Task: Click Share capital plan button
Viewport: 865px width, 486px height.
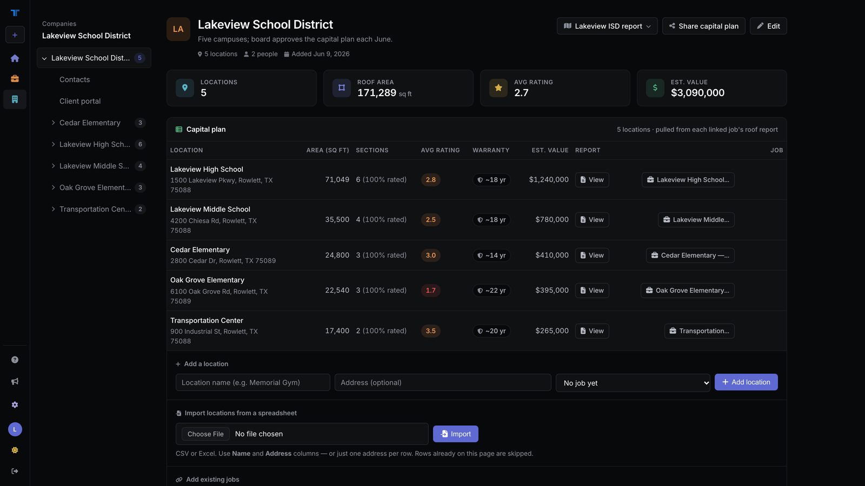Action: tap(703, 26)
